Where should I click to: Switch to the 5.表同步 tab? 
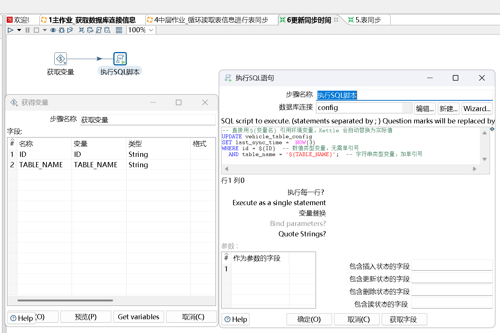pyautogui.click(x=367, y=20)
